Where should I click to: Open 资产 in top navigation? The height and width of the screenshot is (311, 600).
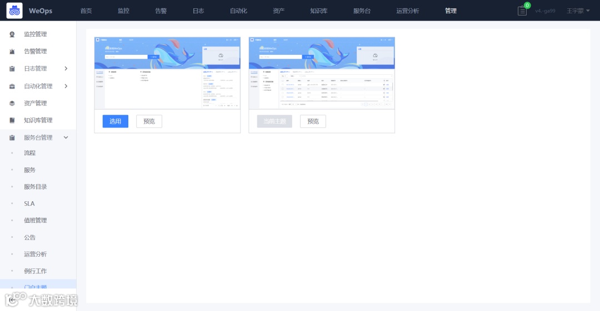click(x=278, y=11)
